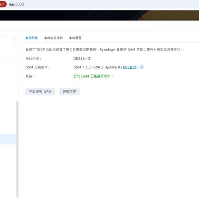
Task: Select the highlighted item in the left sidebar
Action: 8,139
